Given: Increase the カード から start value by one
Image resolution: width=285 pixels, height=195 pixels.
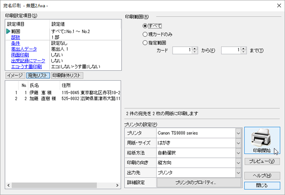Looking at the screenshot, I should pos(195,49).
